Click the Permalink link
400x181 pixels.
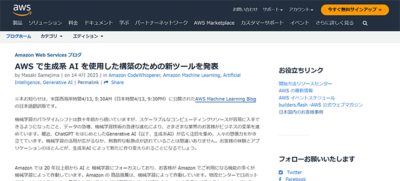(88, 82)
